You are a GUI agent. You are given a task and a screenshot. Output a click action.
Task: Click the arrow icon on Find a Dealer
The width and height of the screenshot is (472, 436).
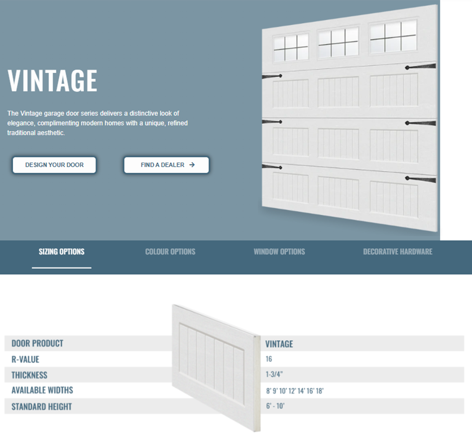192,165
